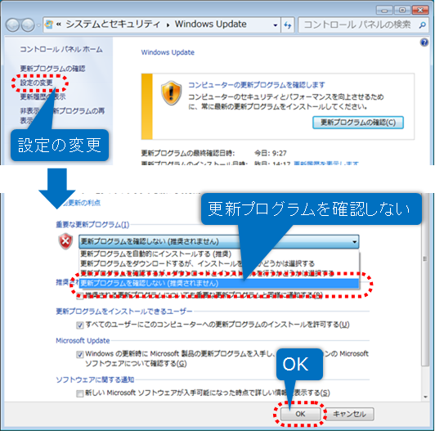Maximize the Windows Update window
435x431 pixels.
coord(402,11)
